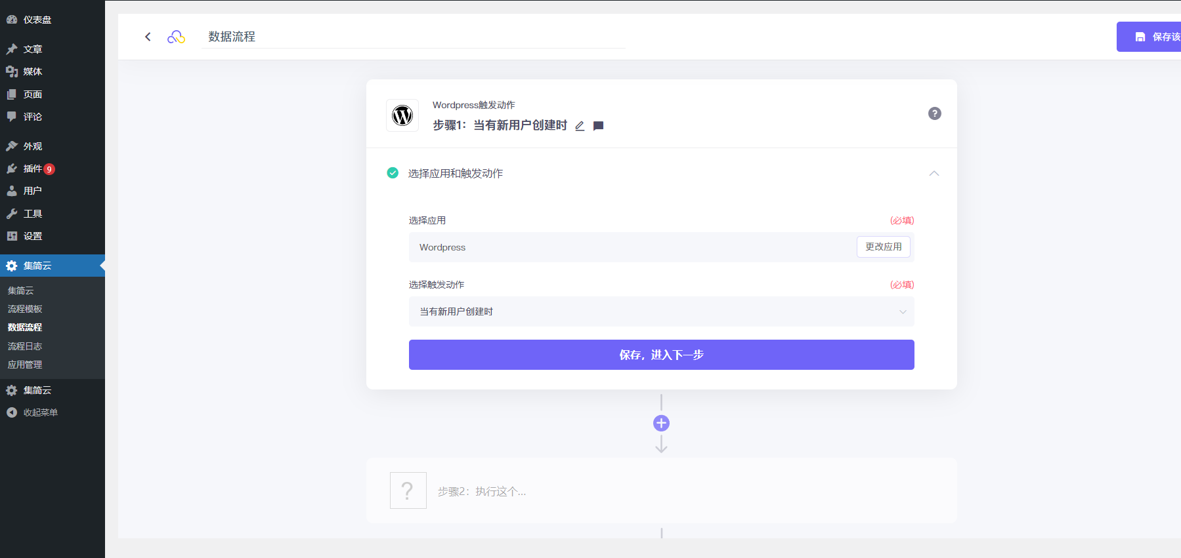Open the 选择触发动作 dropdown showing 当有新用户创建时
The image size is (1181, 558).
coord(662,311)
